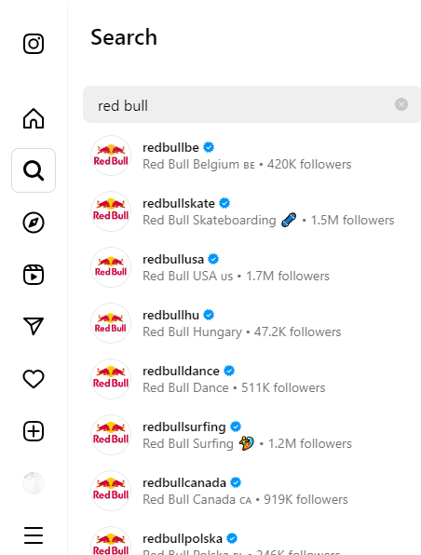The image size is (421, 555).
Task: Open the Reels icon
Action: pyautogui.click(x=34, y=275)
